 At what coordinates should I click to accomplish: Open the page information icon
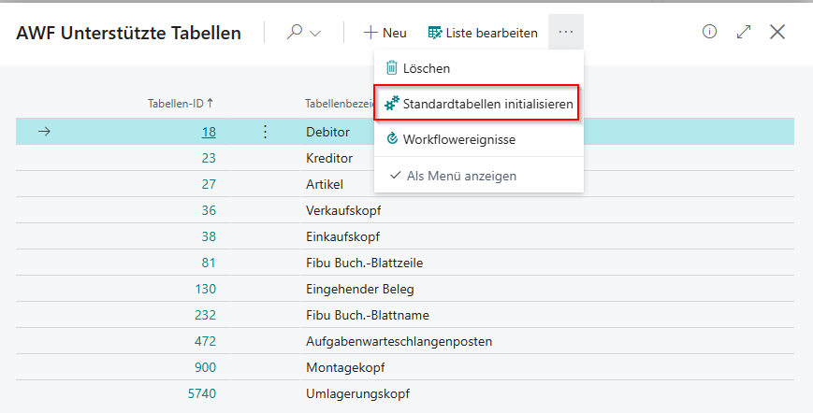[x=709, y=32]
